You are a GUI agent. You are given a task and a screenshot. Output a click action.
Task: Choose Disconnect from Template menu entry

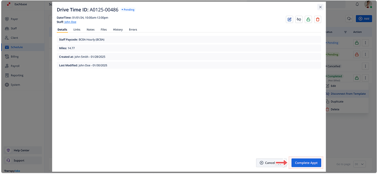(347, 94)
